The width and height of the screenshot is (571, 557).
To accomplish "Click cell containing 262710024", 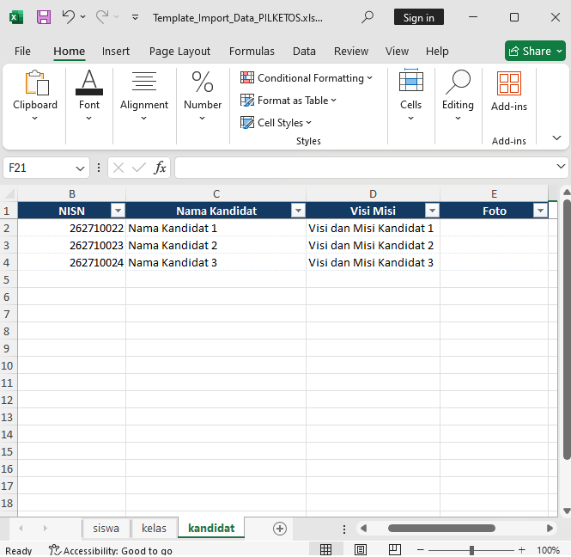I will 72,262.
